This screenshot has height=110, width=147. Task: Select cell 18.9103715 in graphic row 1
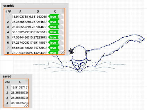click(x=21, y=16)
